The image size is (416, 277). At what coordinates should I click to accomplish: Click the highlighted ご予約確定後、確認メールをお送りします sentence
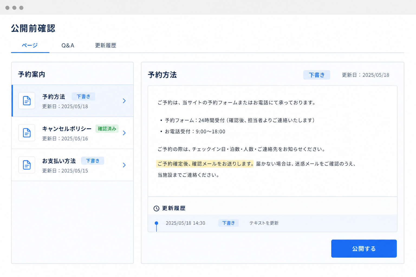point(205,164)
